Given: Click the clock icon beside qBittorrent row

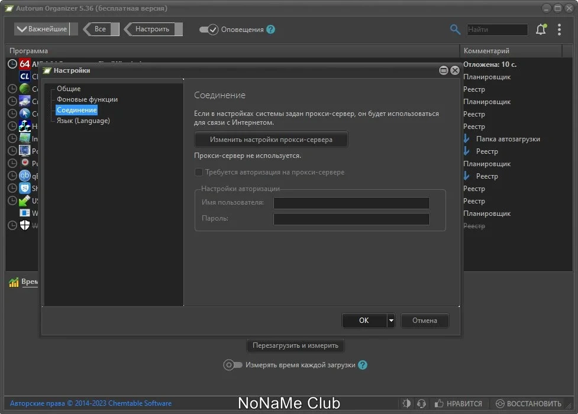Looking at the screenshot, I should click(12, 176).
